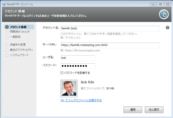This screenshot has height=118, width=173.
Task: Click the 最大ファイルサイズ: 50 MB text
Action: [97, 88]
